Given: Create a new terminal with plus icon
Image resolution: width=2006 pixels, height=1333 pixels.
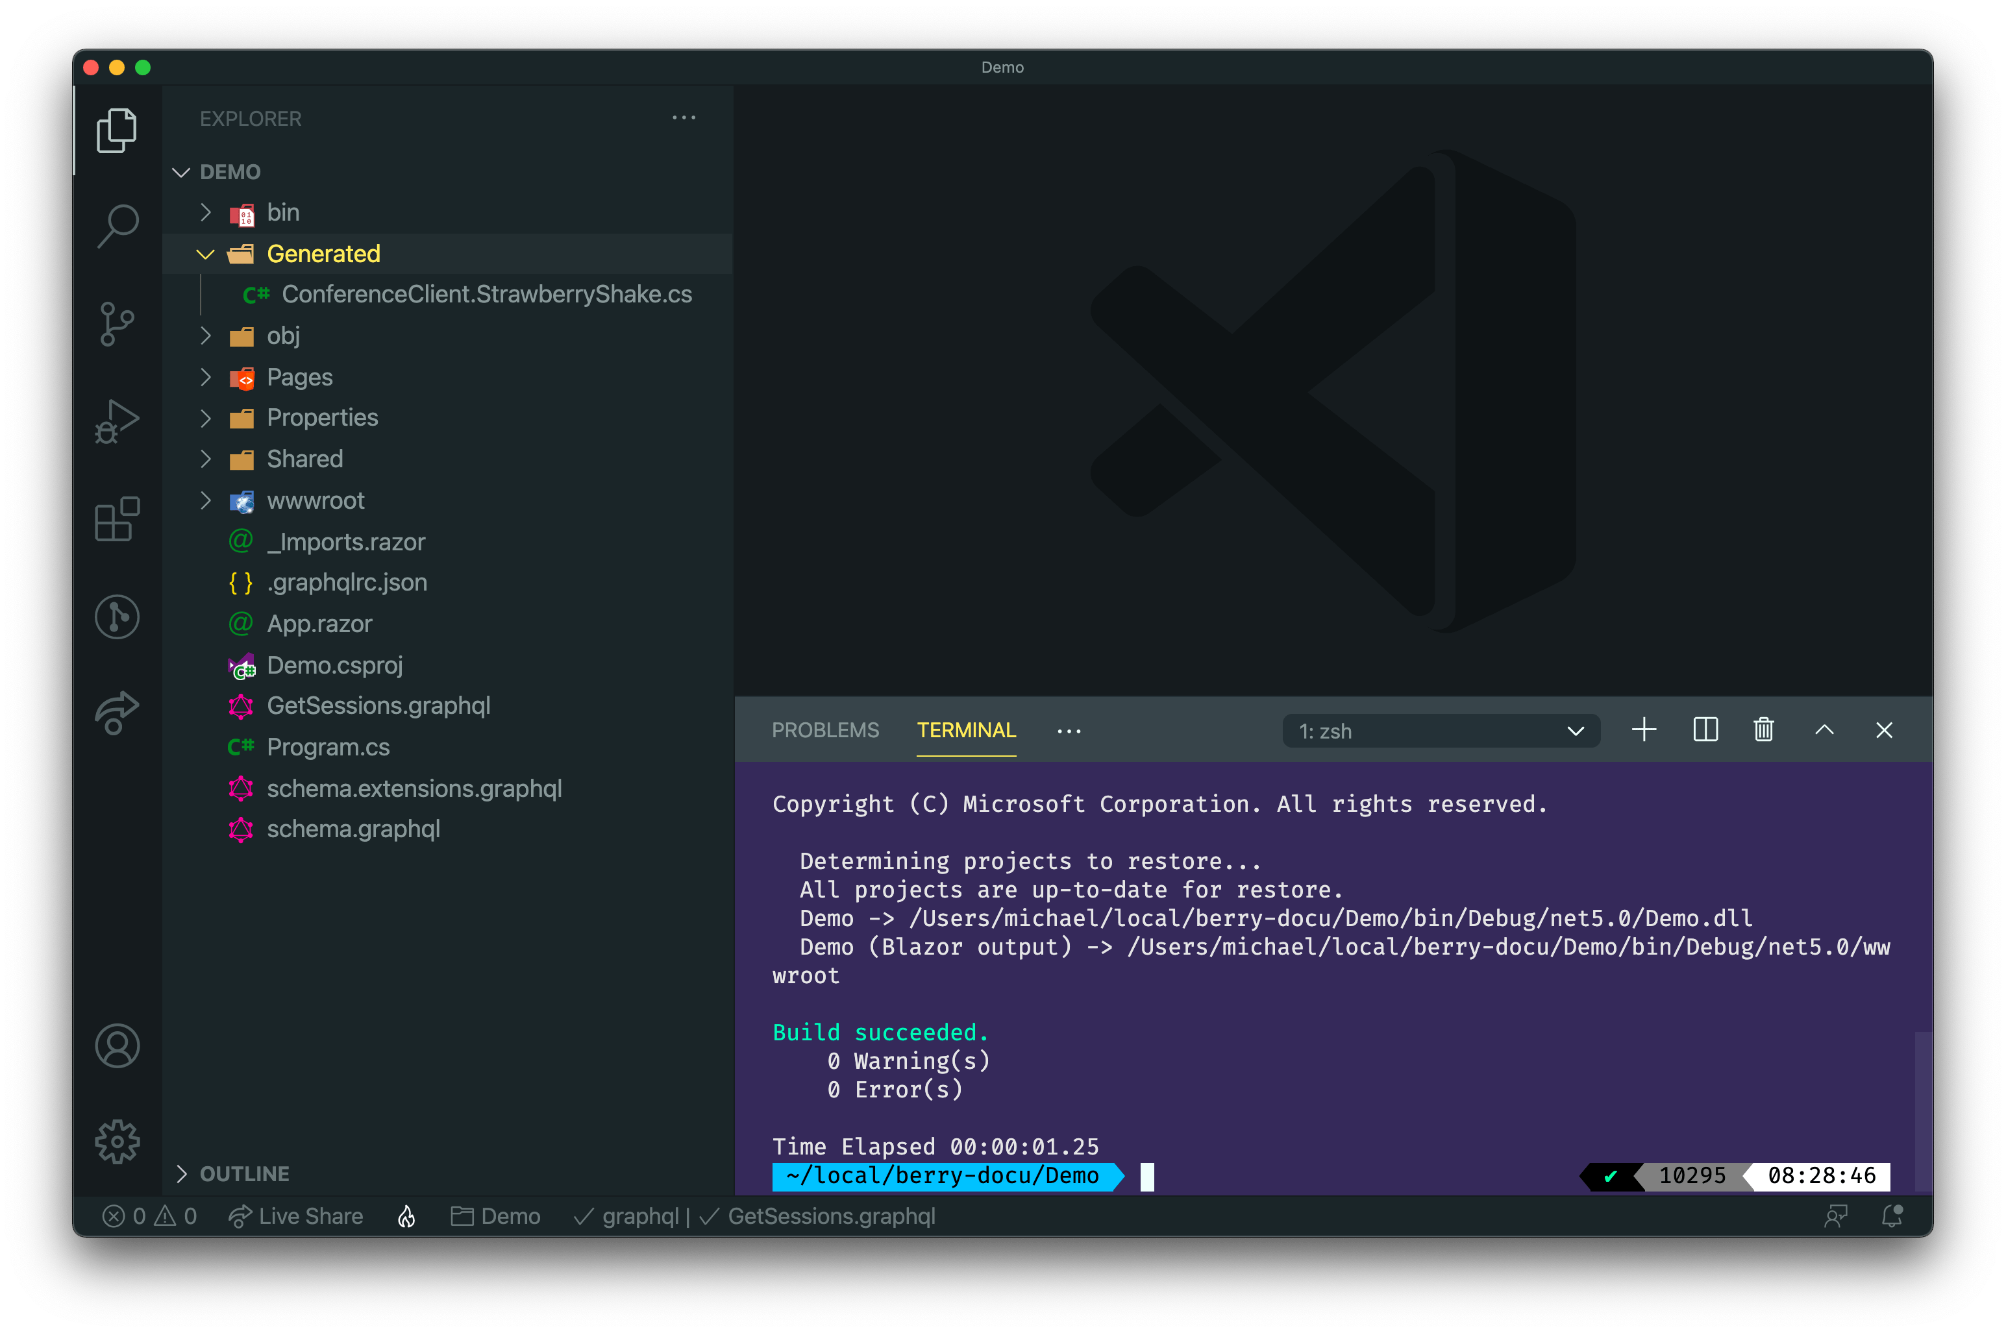Looking at the screenshot, I should tap(1644, 730).
